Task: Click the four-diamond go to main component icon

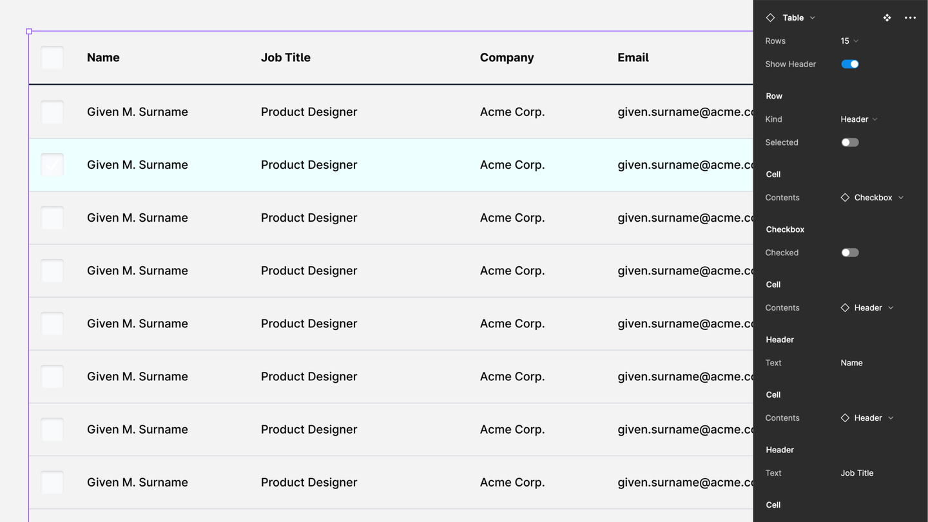Action: tap(887, 18)
